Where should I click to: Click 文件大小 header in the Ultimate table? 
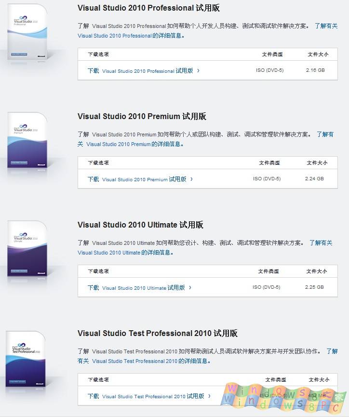[x=317, y=271]
